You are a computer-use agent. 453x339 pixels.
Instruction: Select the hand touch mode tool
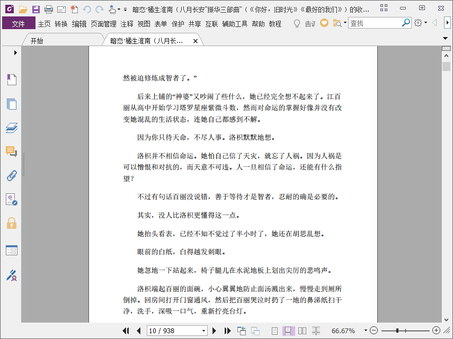click(x=112, y=10)
